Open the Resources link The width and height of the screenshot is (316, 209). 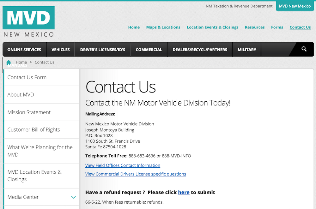(x=254, y=27)
